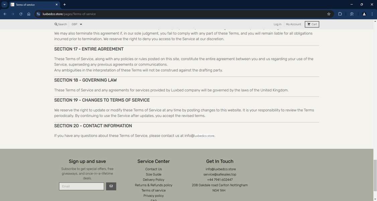The height and width of the screenshot is (201, 377).
Task: Click info@luxbedco.store in Get In Touch
Action: [x=221, y=169]
